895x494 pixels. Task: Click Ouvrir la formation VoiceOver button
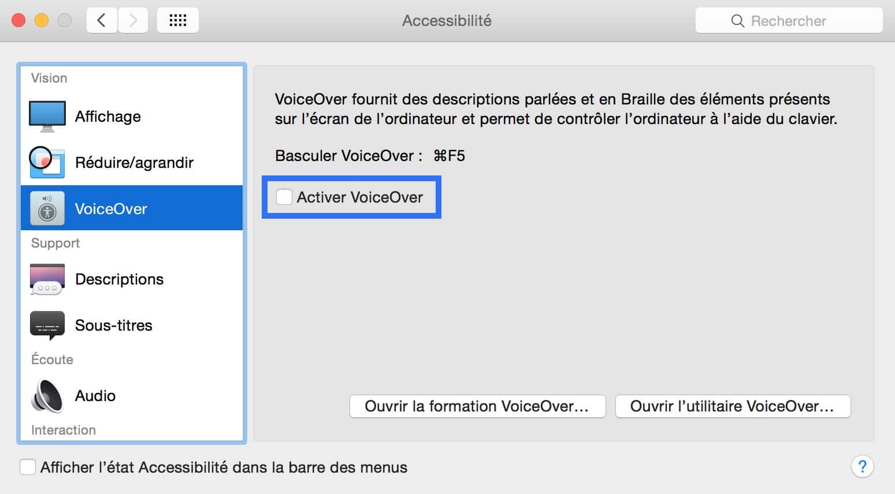pos(477,406)
